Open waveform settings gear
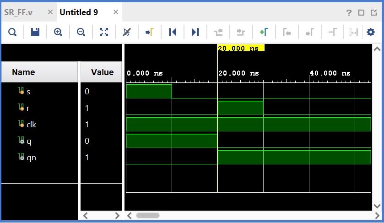The image size is (384, 223). click(371, 32)
